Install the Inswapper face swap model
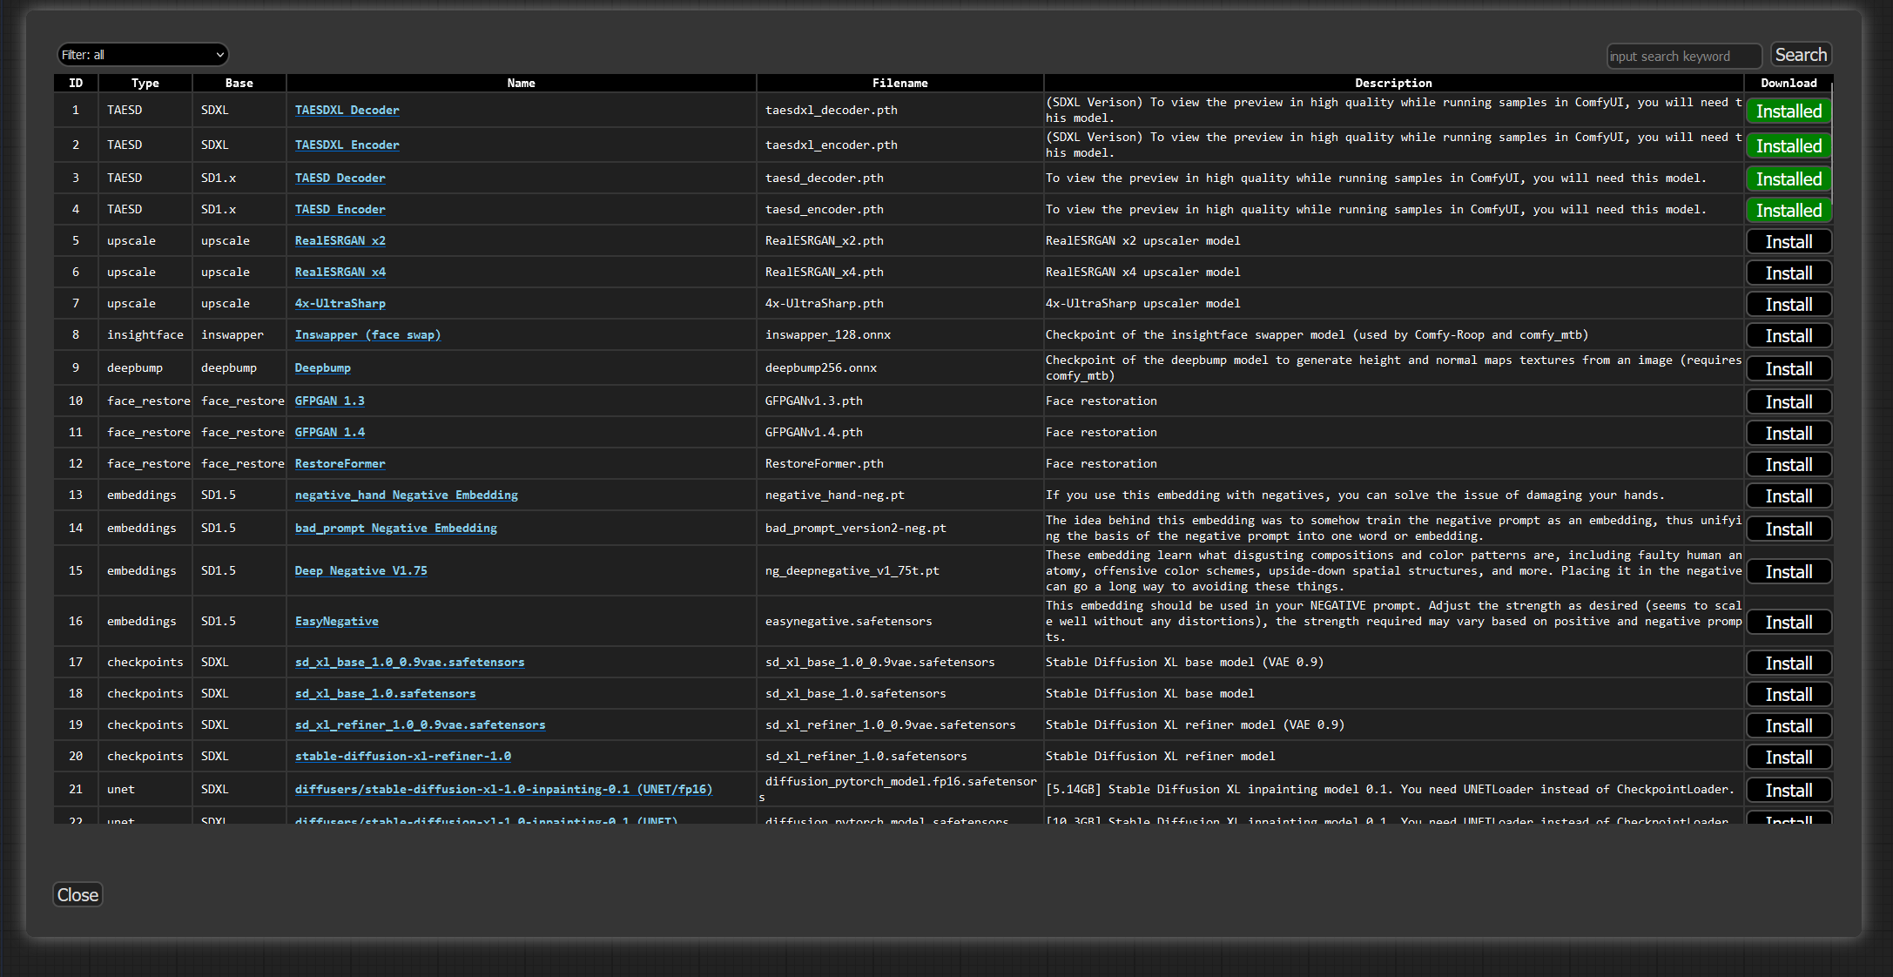The height and width of the screenshot is (977, 1893). coord(1789,336)
